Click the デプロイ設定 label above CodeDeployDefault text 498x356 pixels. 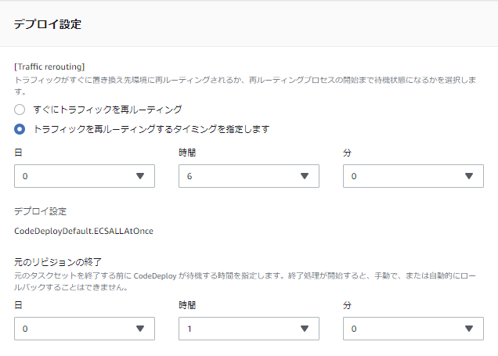click(x=41, y=211)
